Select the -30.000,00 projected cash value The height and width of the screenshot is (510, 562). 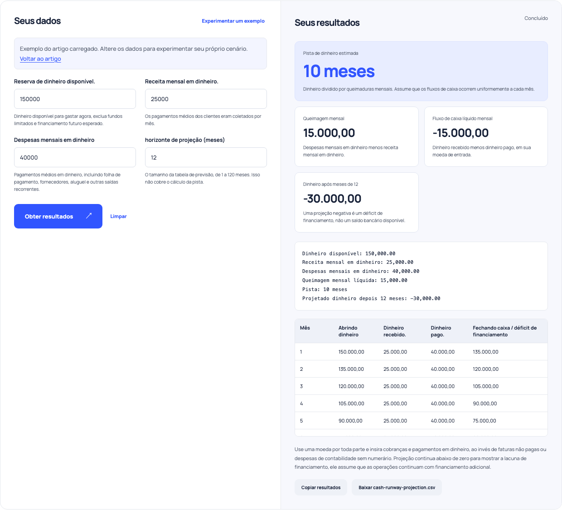332,199
